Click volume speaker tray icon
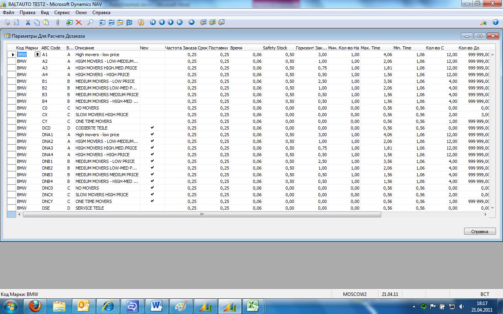This screenshot has height=314, width=503. (x=461, y=306)
